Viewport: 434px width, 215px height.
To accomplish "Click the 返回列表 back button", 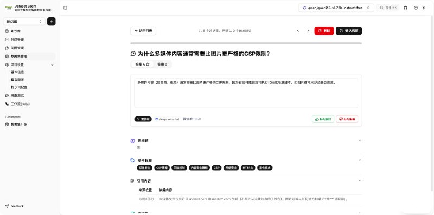I will click(143, 31).
